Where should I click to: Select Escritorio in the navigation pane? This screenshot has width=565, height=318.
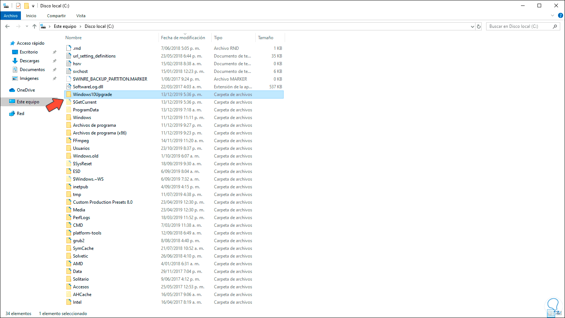[29, 52]
